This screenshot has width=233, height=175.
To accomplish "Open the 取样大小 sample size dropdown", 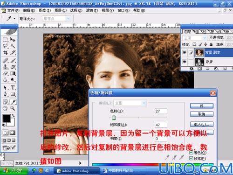I will [57, 19].
